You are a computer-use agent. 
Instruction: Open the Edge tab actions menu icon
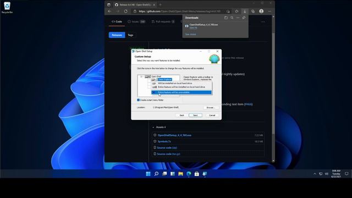(x=109, y=5)
